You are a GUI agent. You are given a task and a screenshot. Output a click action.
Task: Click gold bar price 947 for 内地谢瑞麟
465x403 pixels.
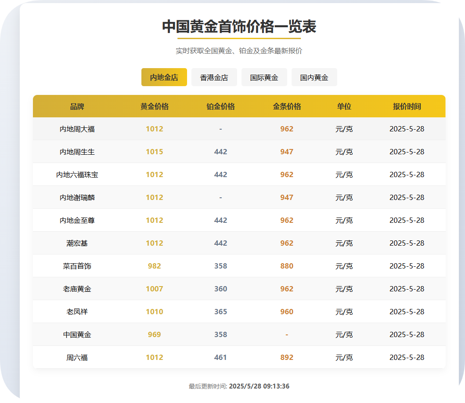[x=287, y=197]
